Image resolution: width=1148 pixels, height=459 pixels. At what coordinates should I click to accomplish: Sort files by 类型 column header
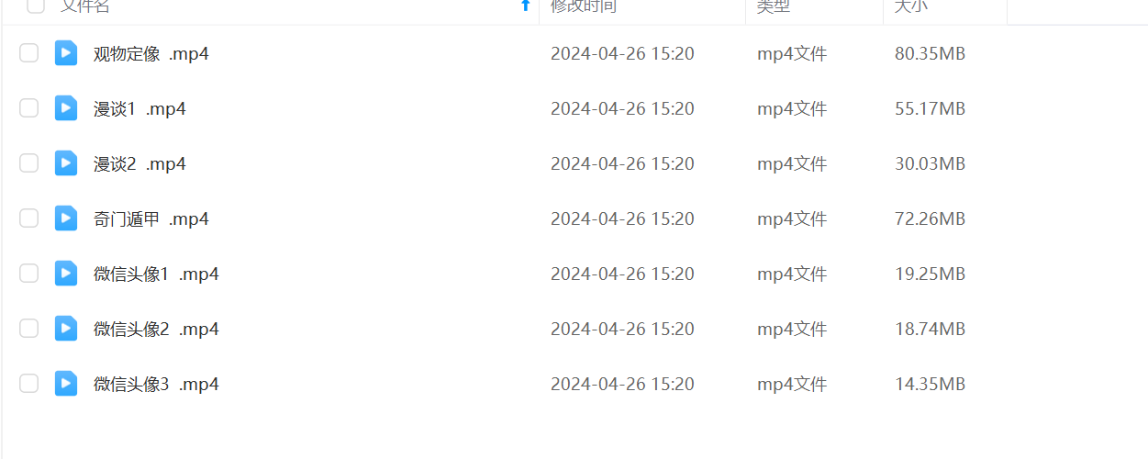[774, 6]
